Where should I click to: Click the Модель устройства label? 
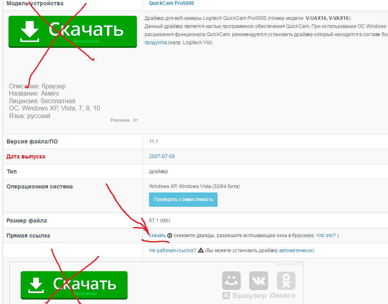pyautogui.click(x=35, y=3)
